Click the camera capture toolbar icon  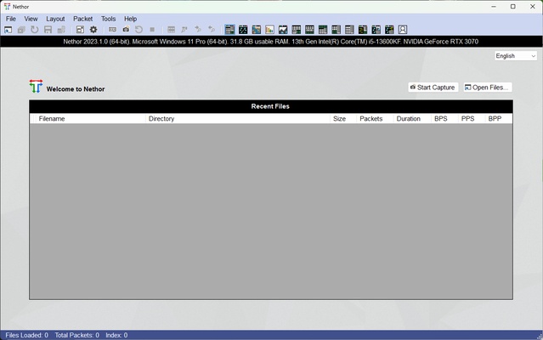pos(126,30)
